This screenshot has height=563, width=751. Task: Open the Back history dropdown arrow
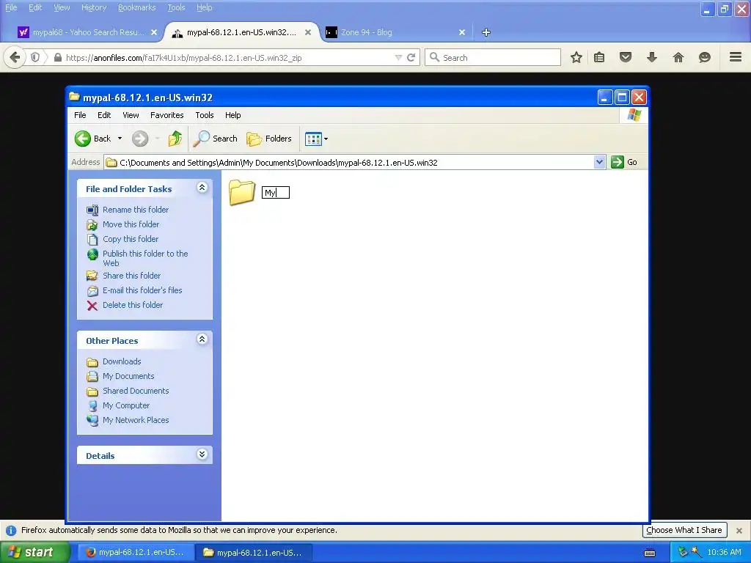coord(120,139)
